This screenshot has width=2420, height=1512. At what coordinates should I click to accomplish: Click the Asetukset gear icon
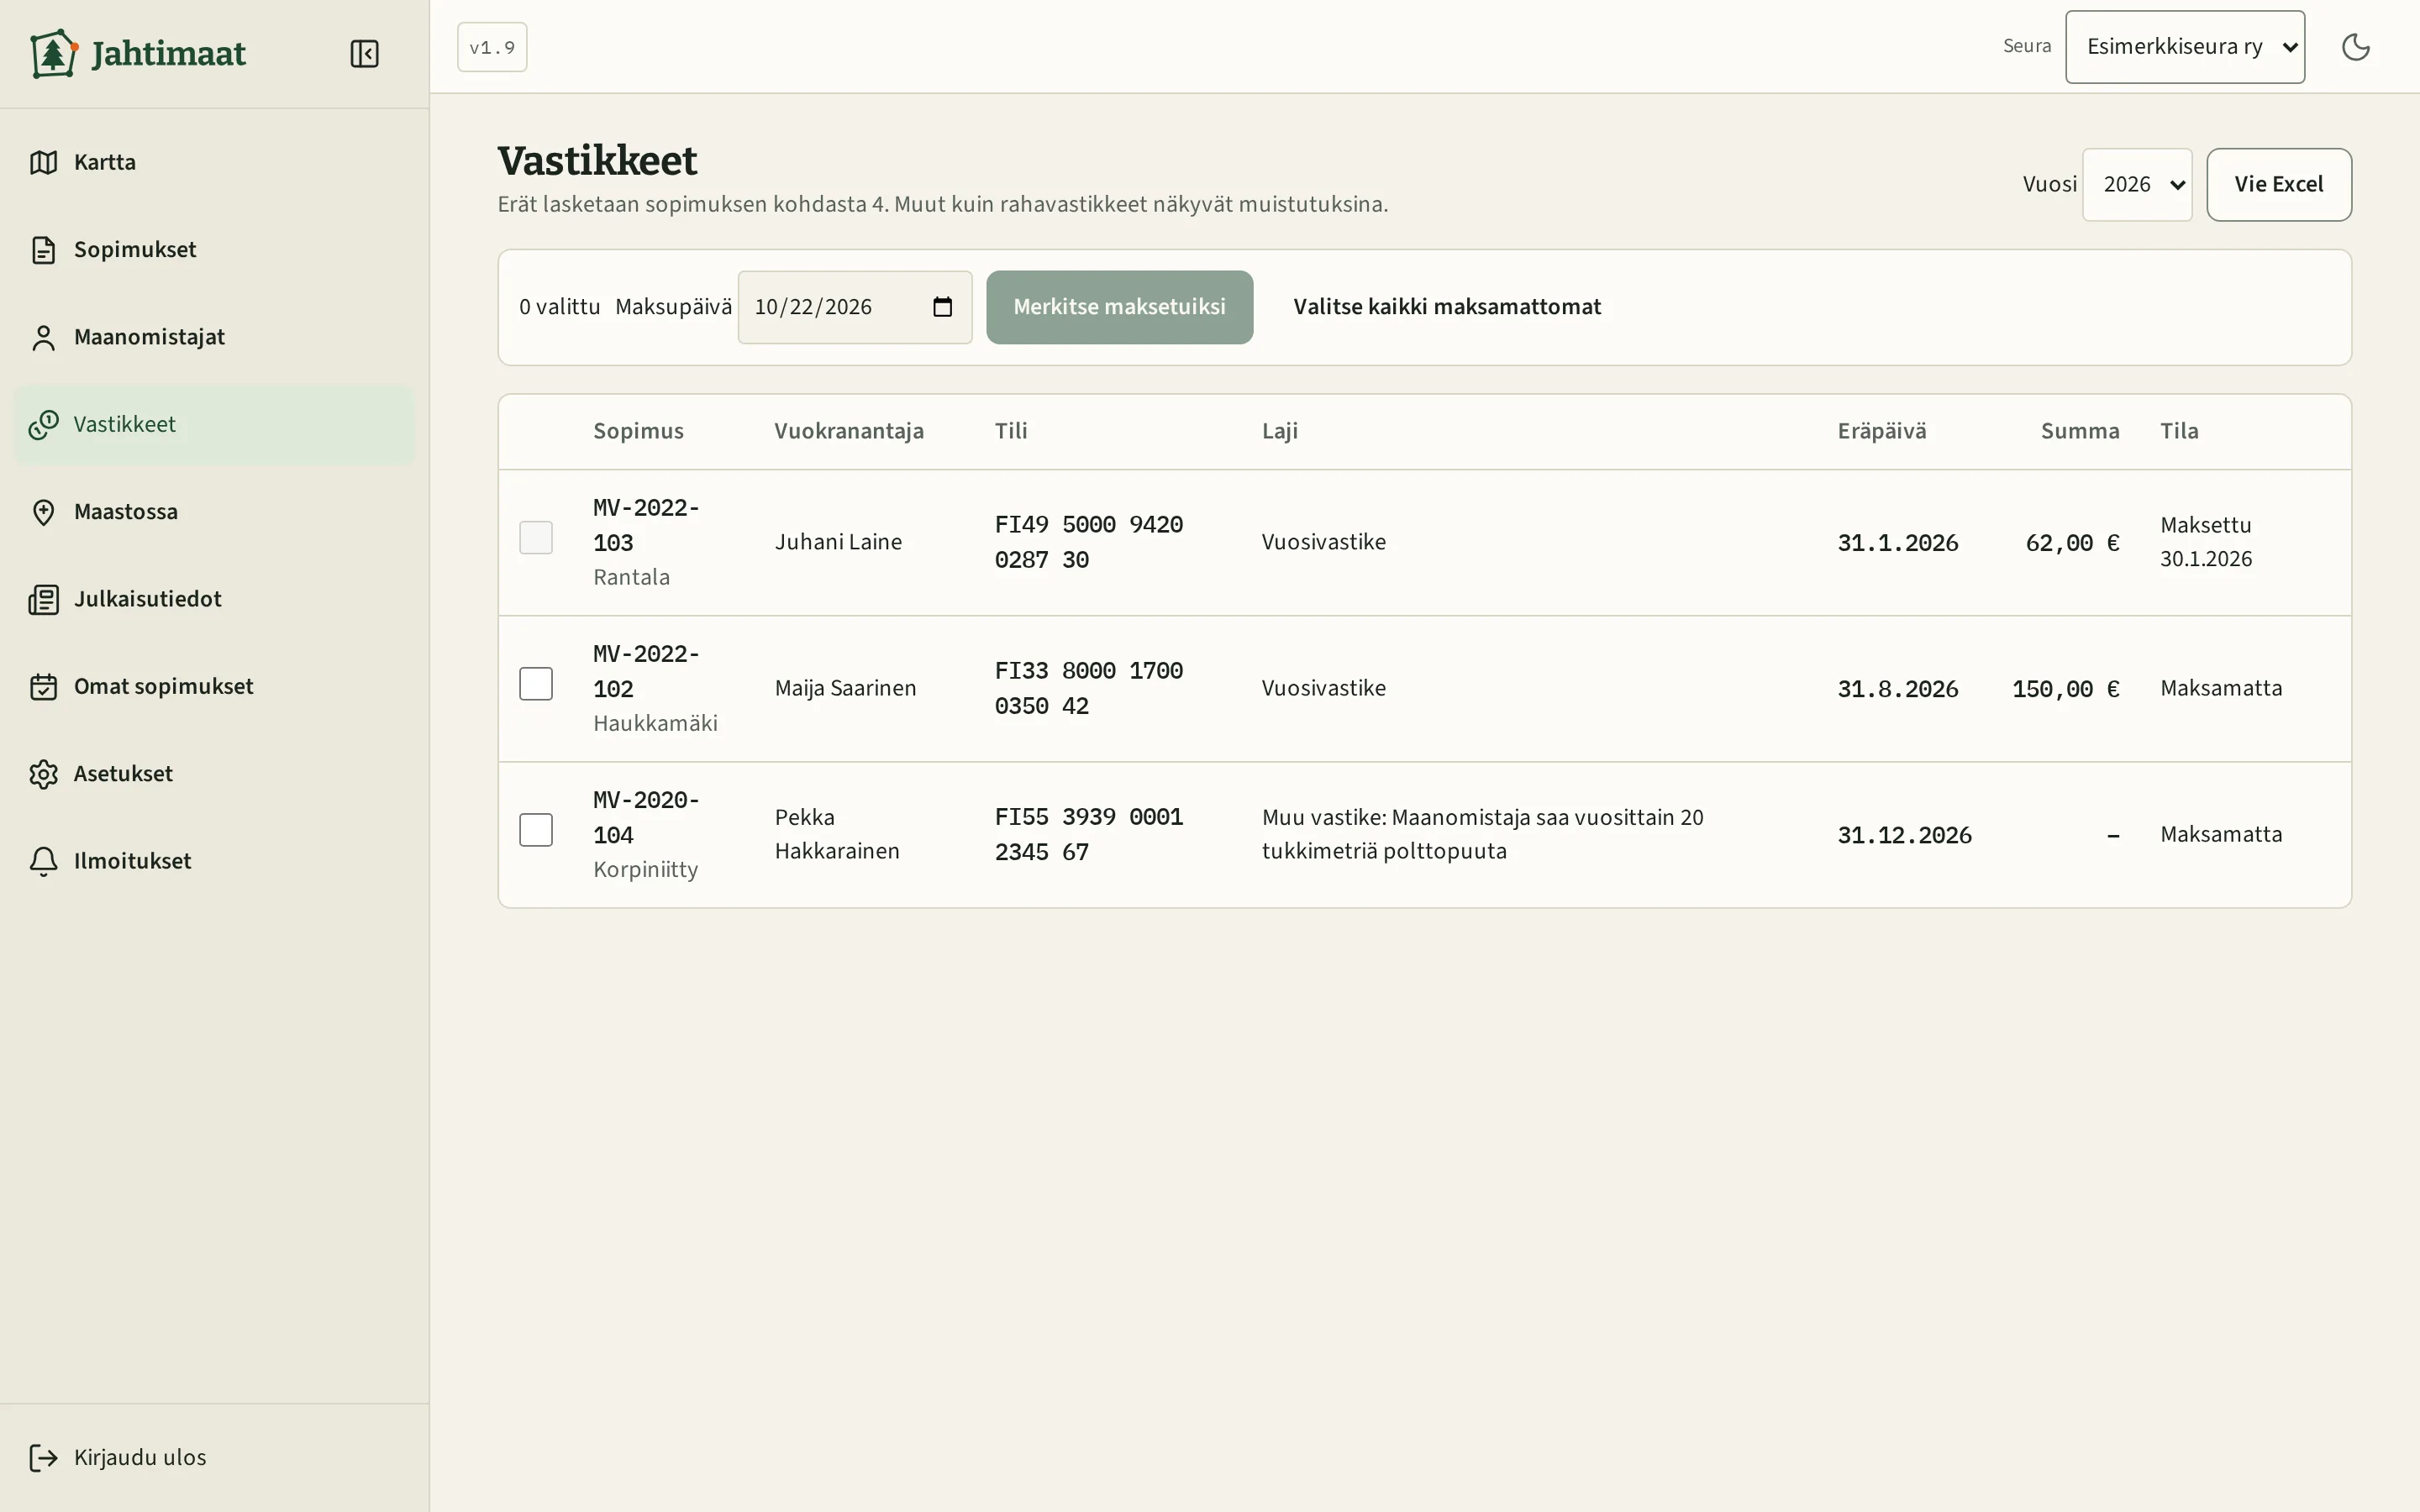coord(43,774)
